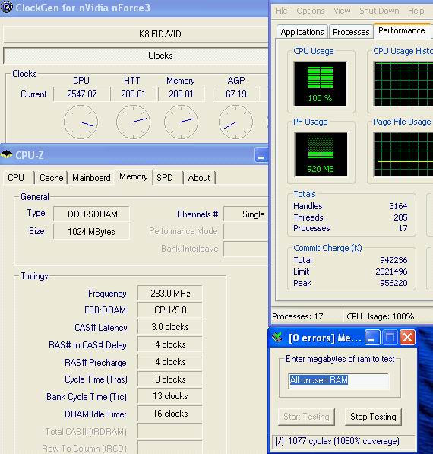Click the AGP clock gauge dial
The height and width of the screenshot is (454, 433).
pos(235,122)
